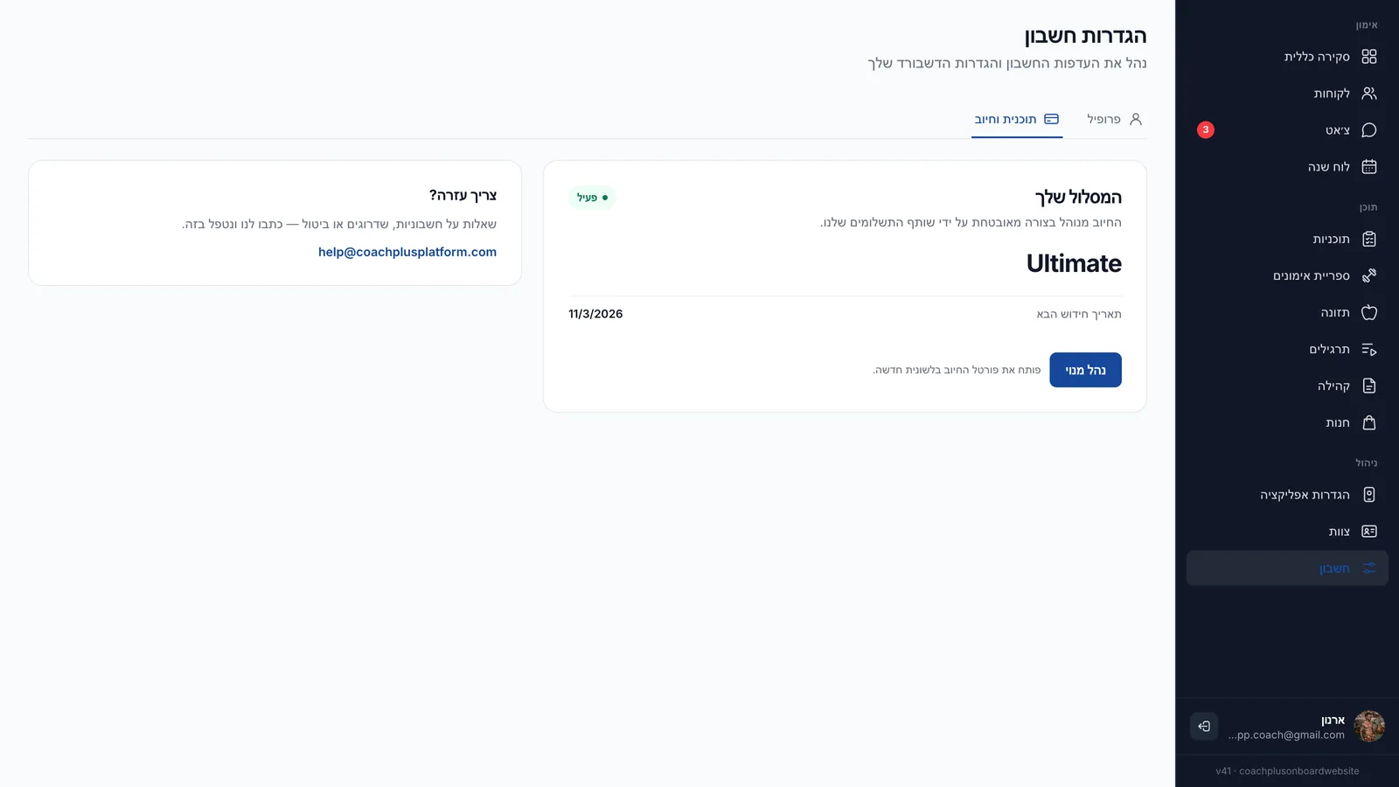Click the v41 coachplusonboardwebsite version text

tap(1287, 771)
